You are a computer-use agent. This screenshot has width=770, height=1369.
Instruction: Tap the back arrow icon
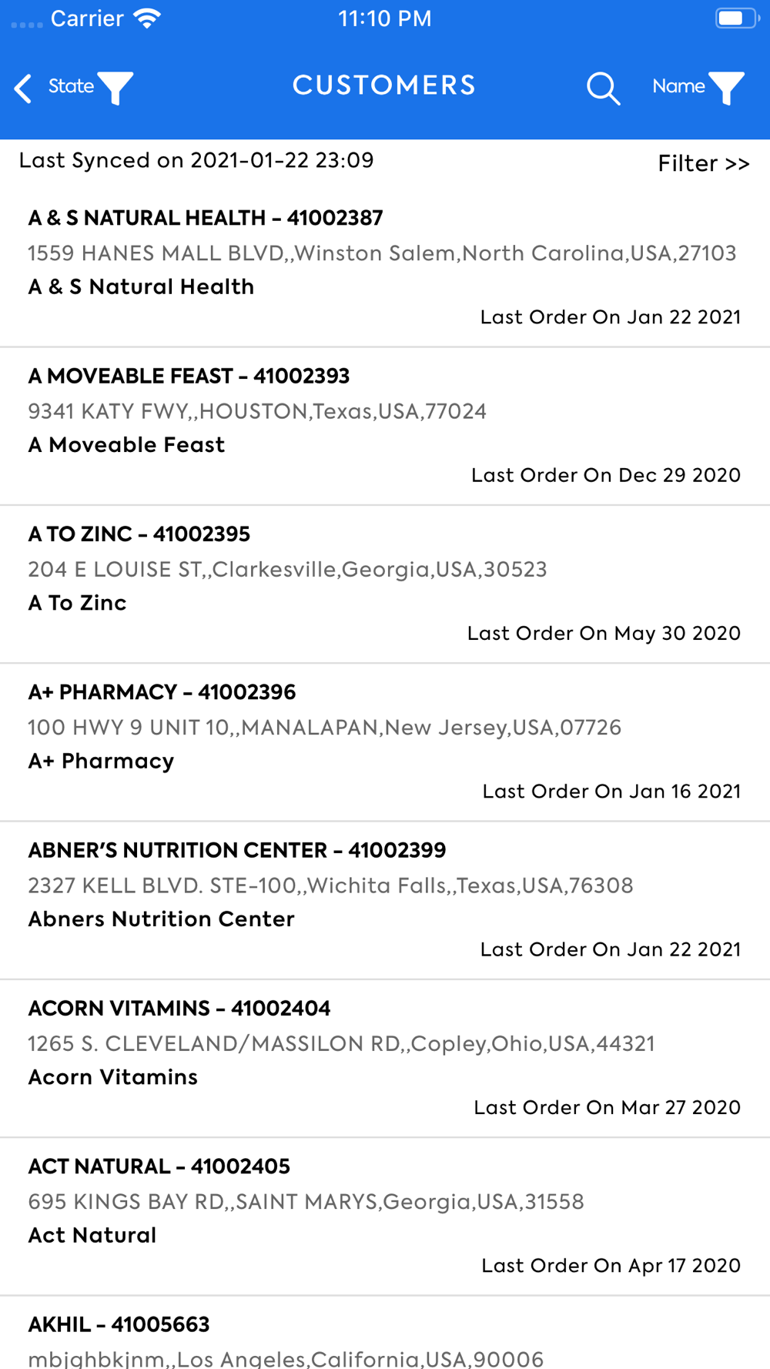point(23,88)
